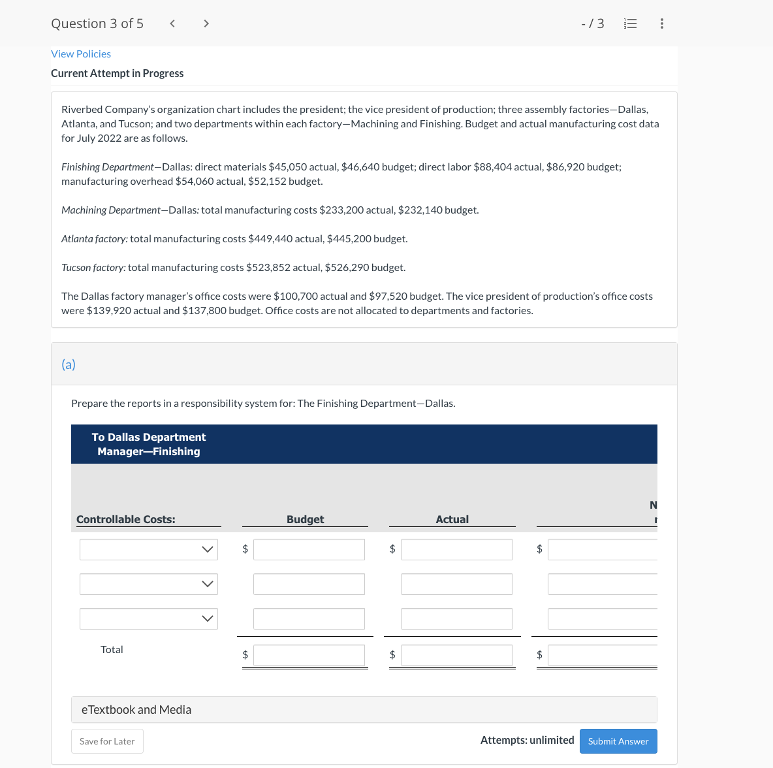Screen dimensions: 773x768
Task: Open the second Controllable Costs dropdown
Action: click(148, 584)
